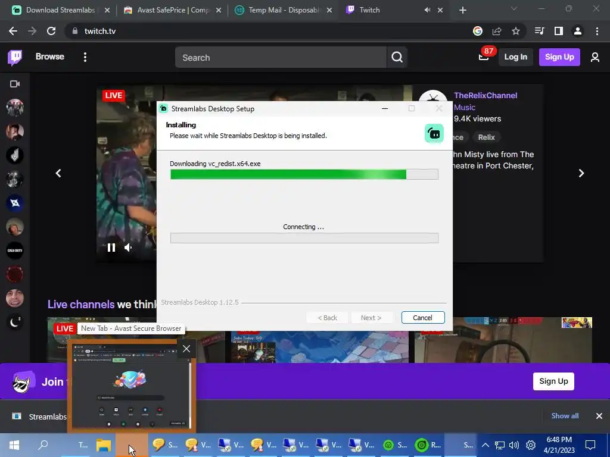The height and width of the screenshot is (457, 610).
Task: Bookmark this page with the star icon
Action: pos(516,31)
